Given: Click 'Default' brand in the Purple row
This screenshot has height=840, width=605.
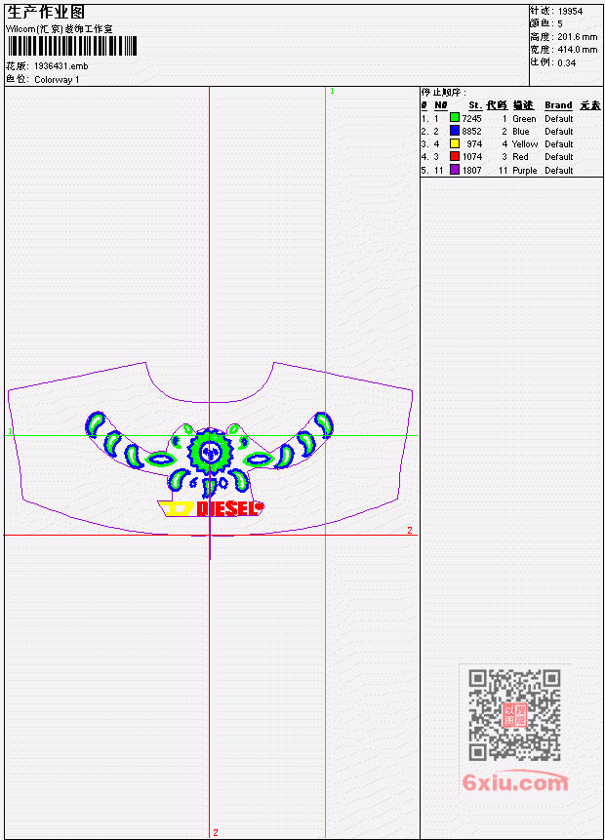Looking at the screenshot, I should 559,171.
